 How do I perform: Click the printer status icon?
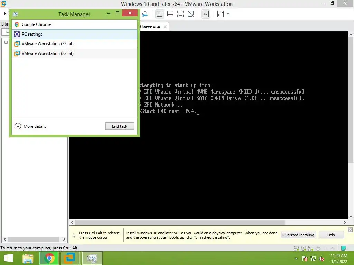pos(318,248)
